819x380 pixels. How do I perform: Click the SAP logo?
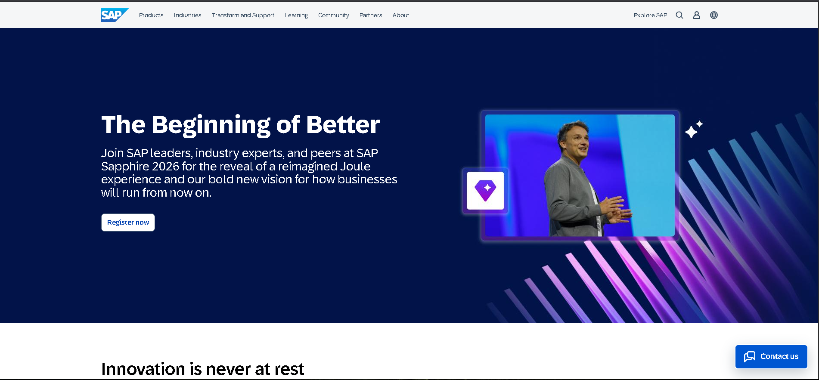115,15
